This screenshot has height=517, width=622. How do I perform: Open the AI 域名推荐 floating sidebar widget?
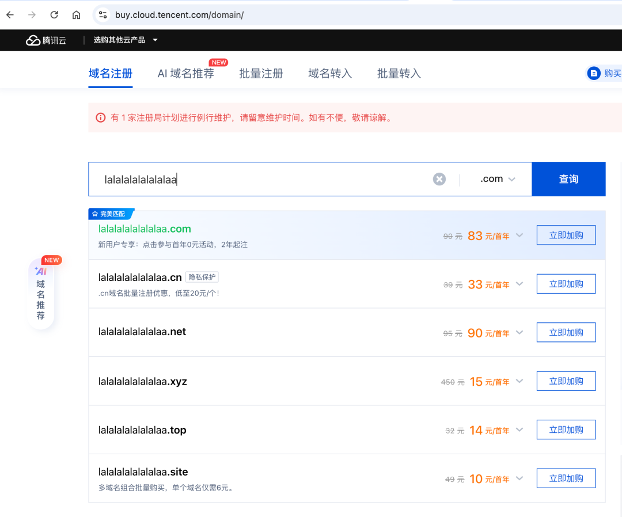pyautogui.click(x=41, y=294)
